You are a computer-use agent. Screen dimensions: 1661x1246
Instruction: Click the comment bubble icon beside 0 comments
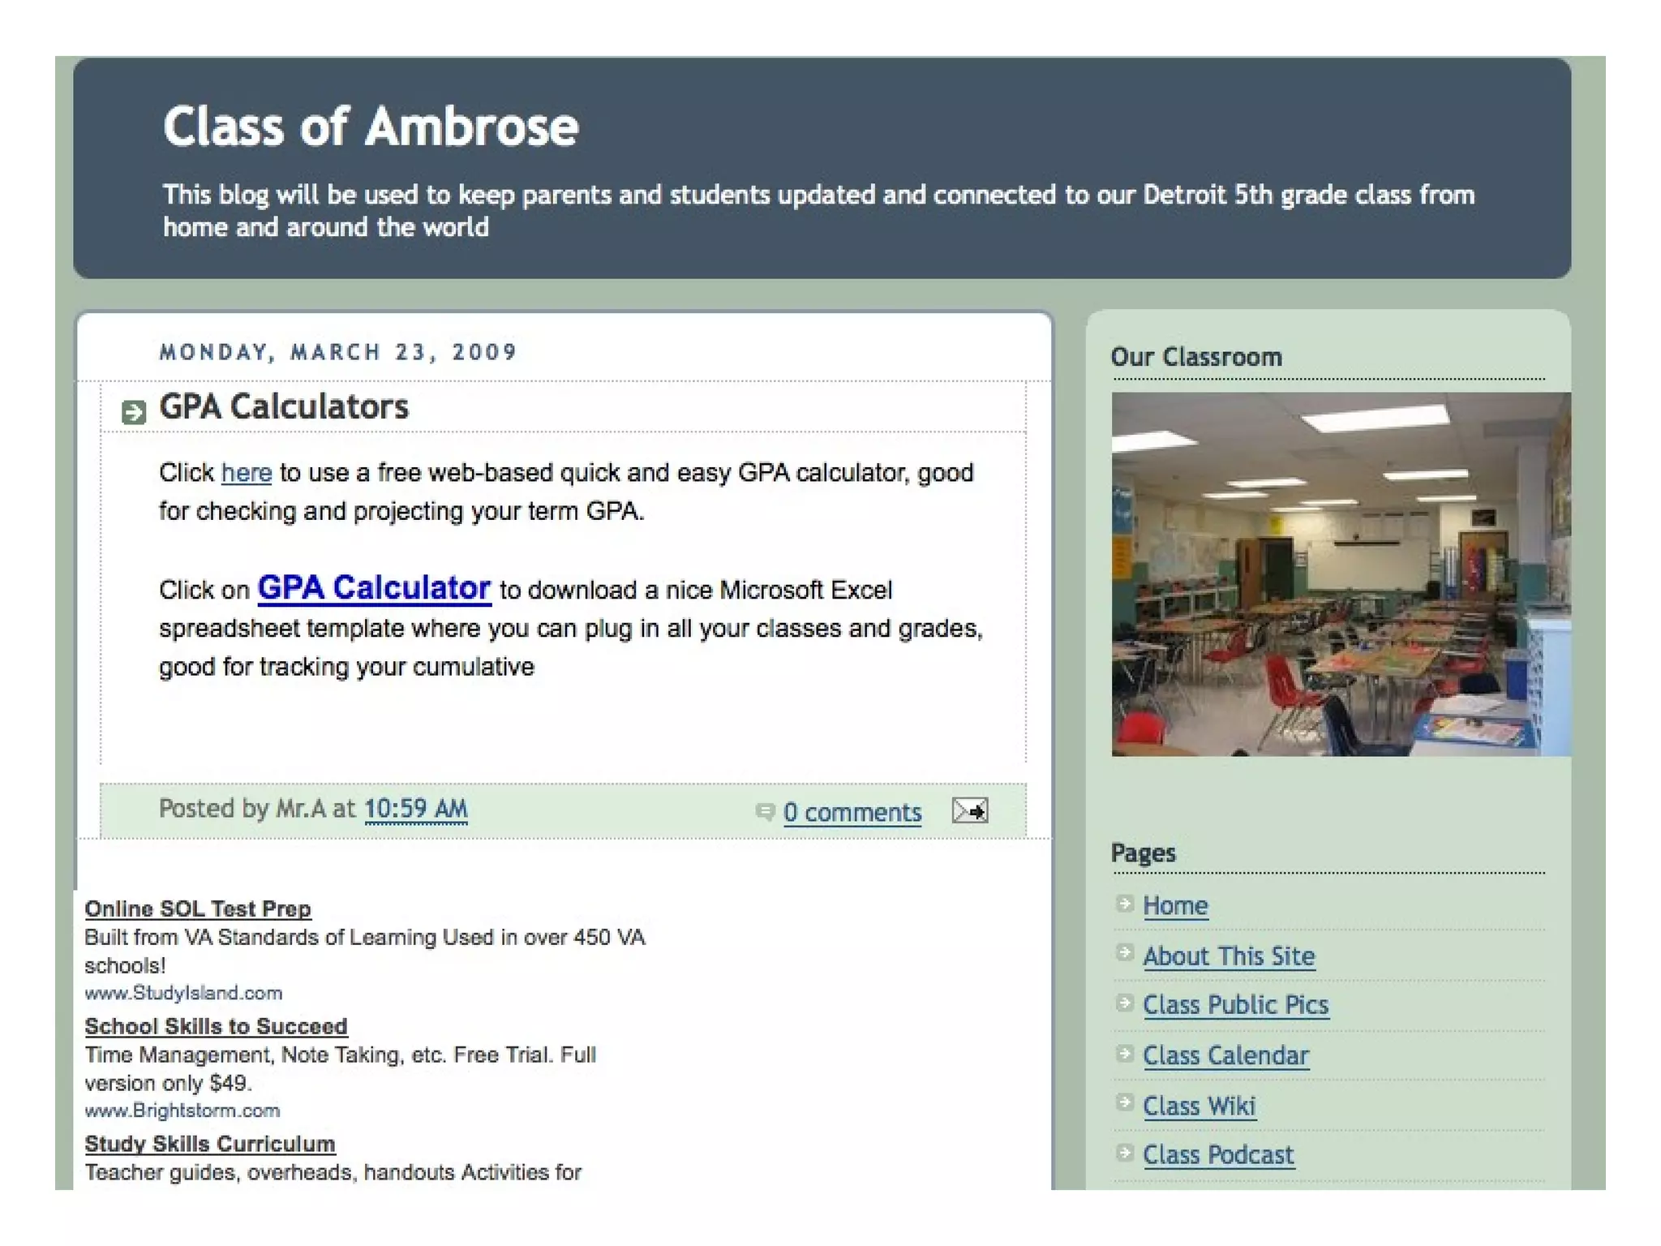tap(764, 811)
